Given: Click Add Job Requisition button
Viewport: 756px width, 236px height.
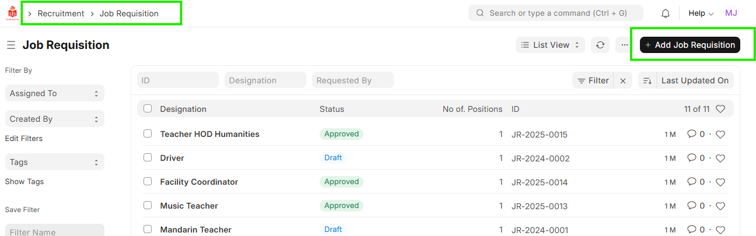Looking at the screenshot, I should [x=689, y=45].
